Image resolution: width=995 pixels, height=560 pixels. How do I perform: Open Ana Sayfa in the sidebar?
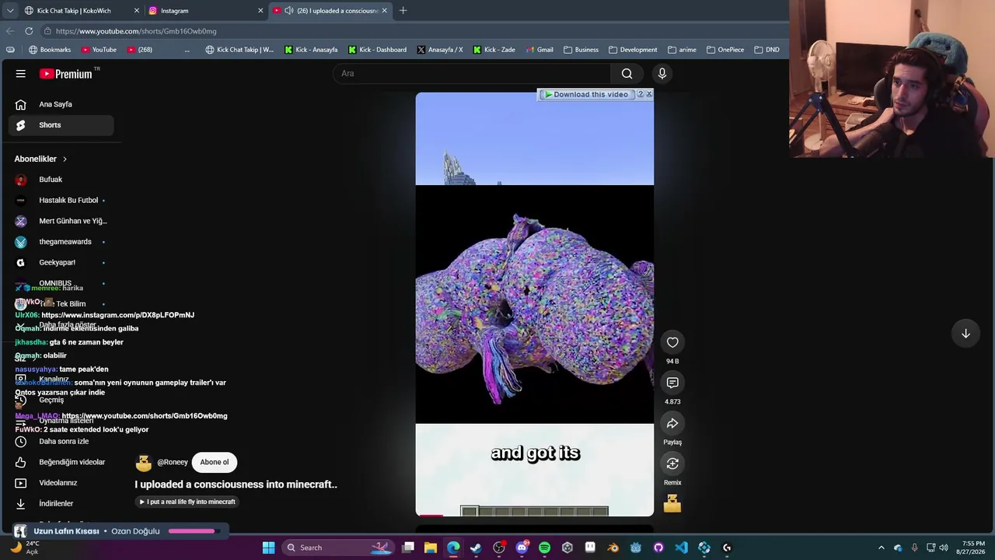tap(61, 104)
